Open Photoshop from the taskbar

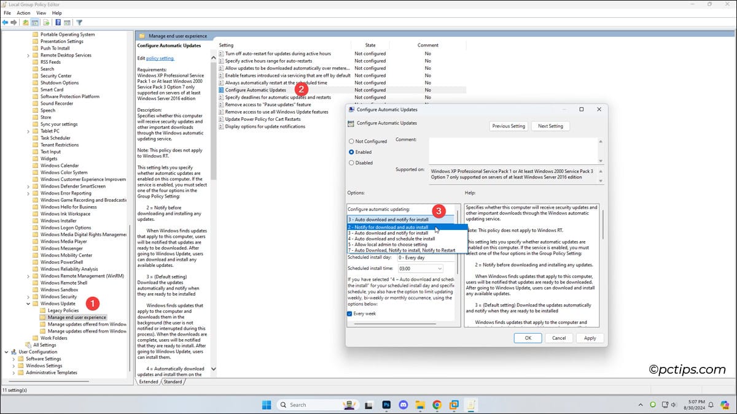(386, 405)
